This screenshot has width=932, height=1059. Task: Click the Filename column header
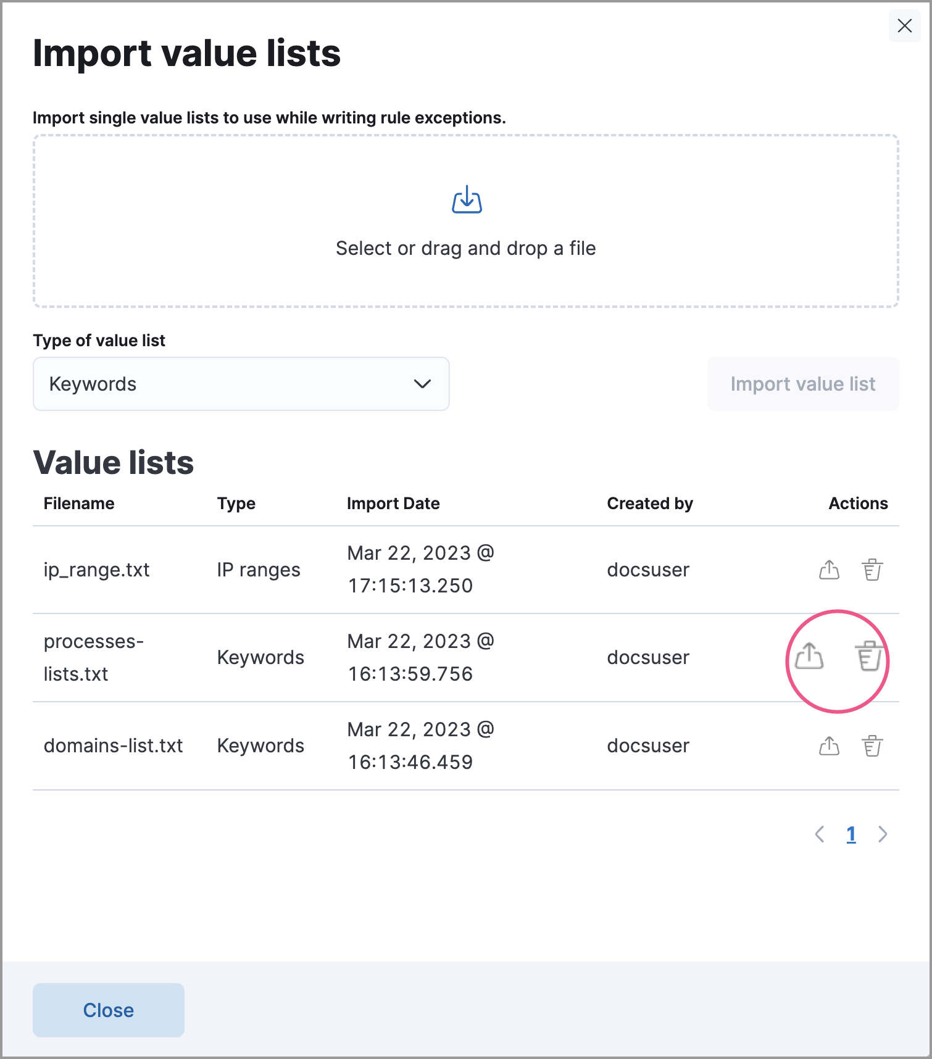tap(79, 504)
